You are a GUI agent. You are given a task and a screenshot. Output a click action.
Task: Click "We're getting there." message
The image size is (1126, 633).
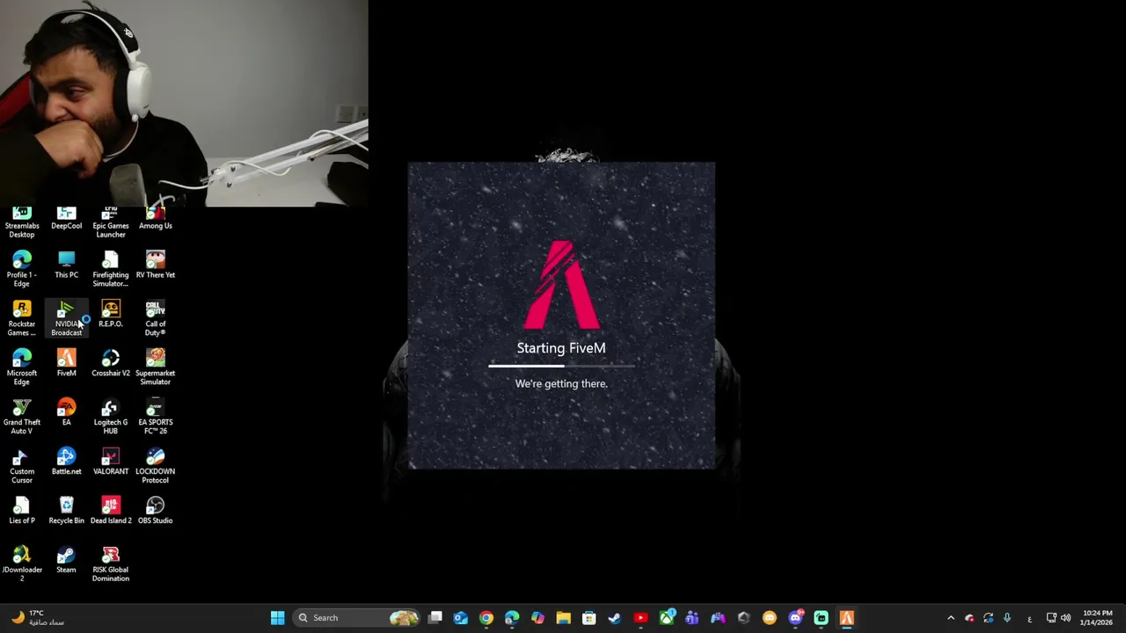point(561,384)
